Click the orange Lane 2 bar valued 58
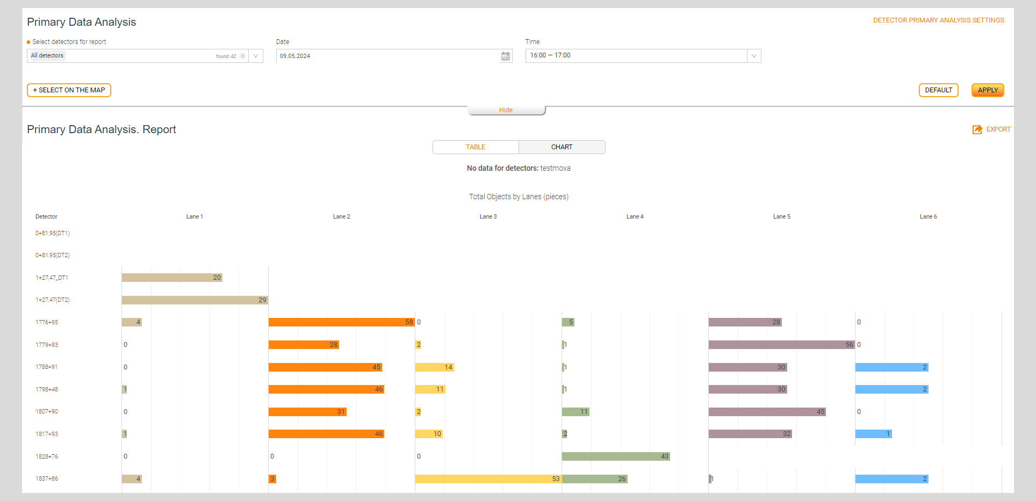Image resolution: width=1036 pixels, height=501 pixels. pos(342,322)
